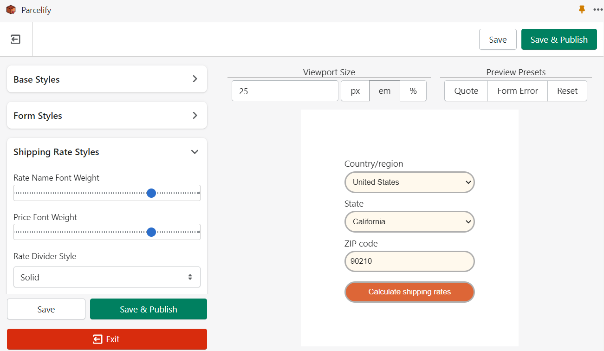Viewport: 604px width, 351px height.
Task: Click the exit arrow icon in the top toolbar
Action: (16, 39)
